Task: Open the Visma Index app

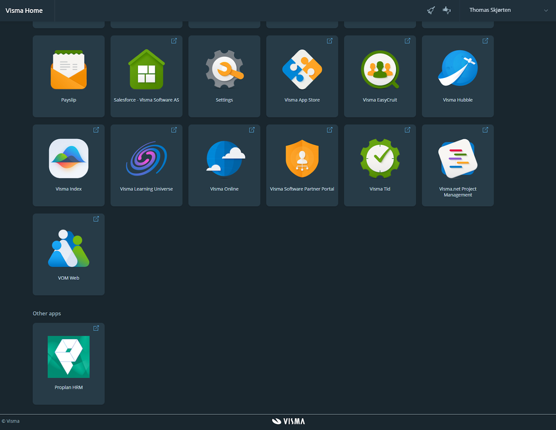Action: (x=68, y=165)
